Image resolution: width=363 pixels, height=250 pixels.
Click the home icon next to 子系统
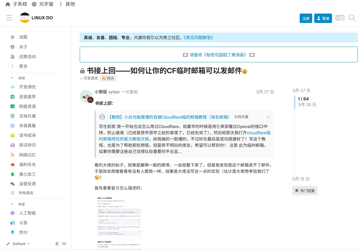click(x=8, y=4)
